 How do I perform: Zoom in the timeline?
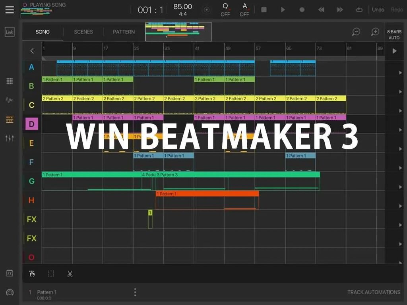pos(375,32)
